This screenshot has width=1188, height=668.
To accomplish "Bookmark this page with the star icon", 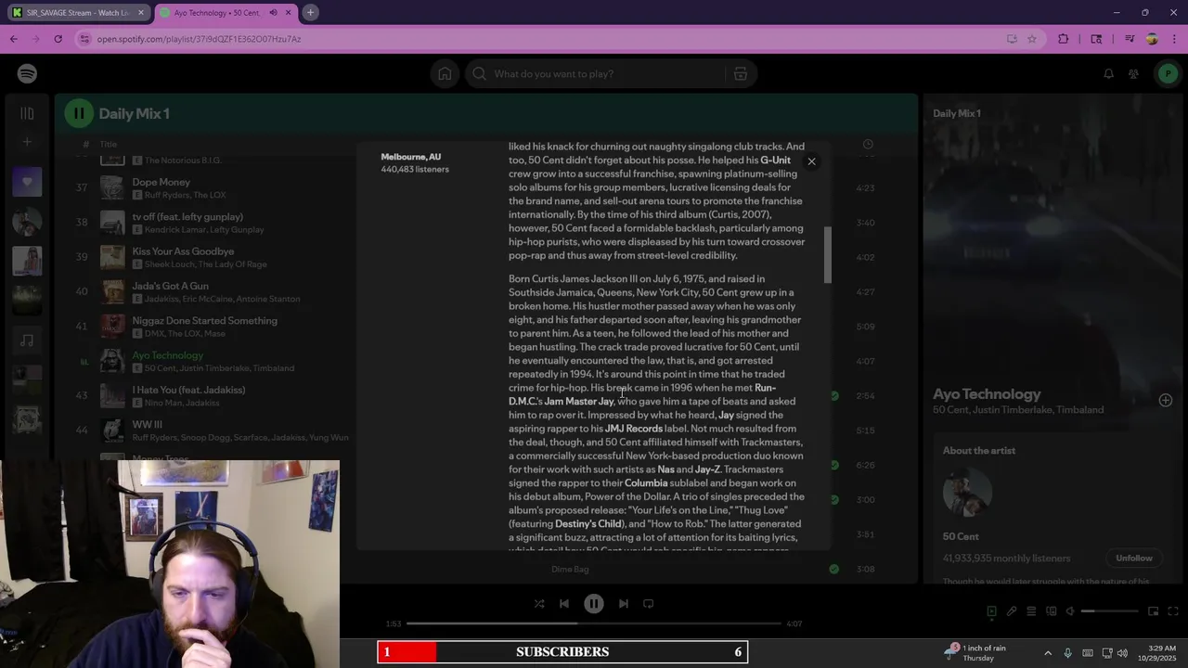I will pyautogui.click(x=1031, y=39).
